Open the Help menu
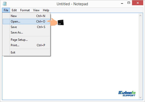 point(46,10)
